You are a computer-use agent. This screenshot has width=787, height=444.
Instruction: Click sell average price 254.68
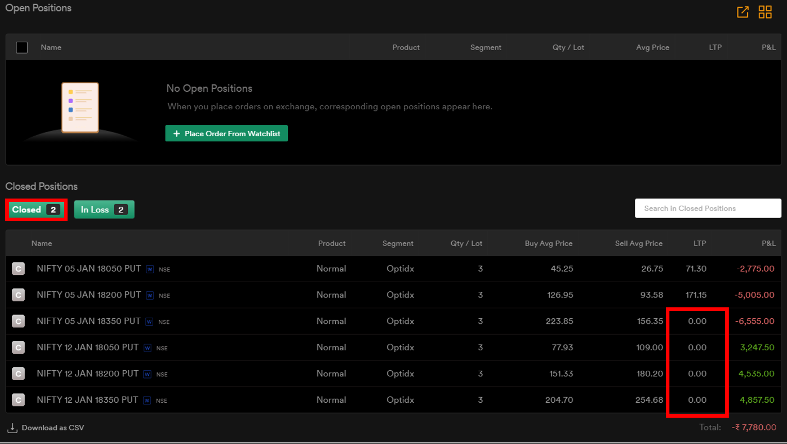click(649, 400)
